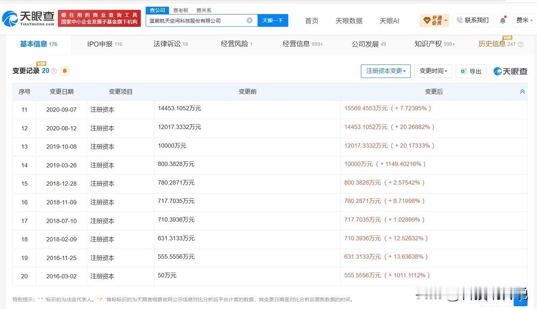The width and height of the screenshot is (537, 309).
Task: Click the TianYanCha logo
Action: (x=29, y=18)
